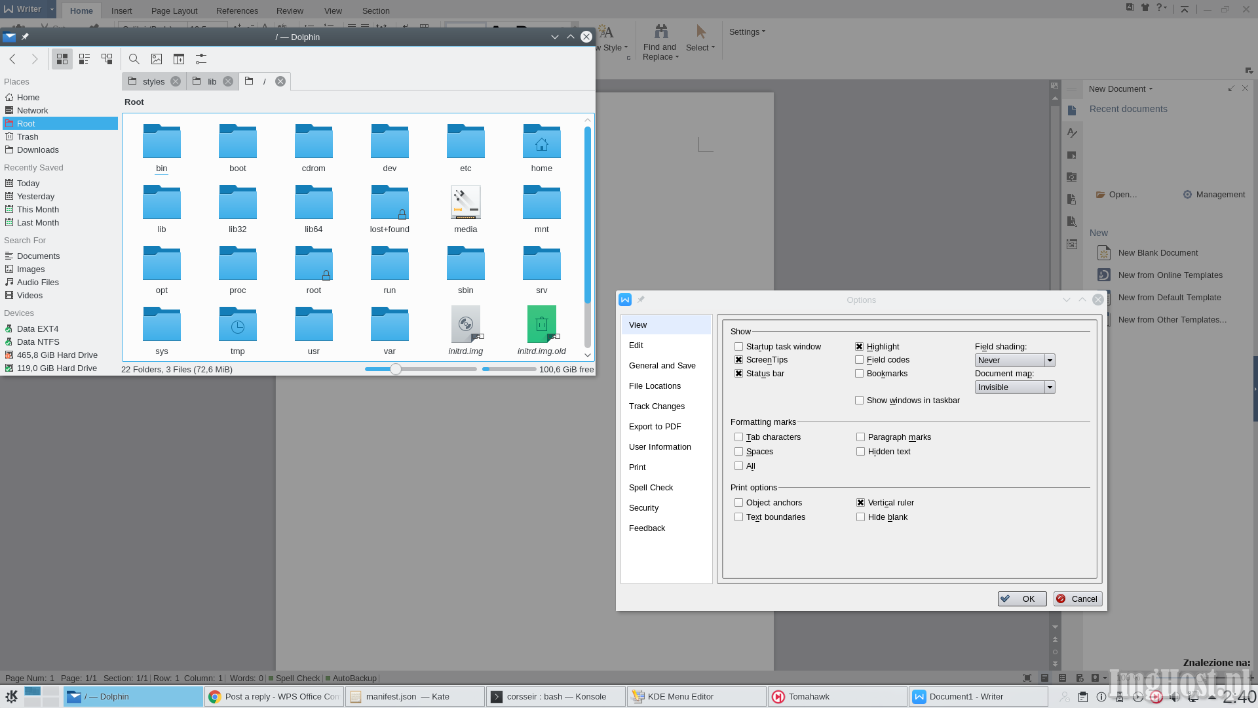Enable Startup task window checkbox
Screen dimensions: 1258x708
coord(739,347)
